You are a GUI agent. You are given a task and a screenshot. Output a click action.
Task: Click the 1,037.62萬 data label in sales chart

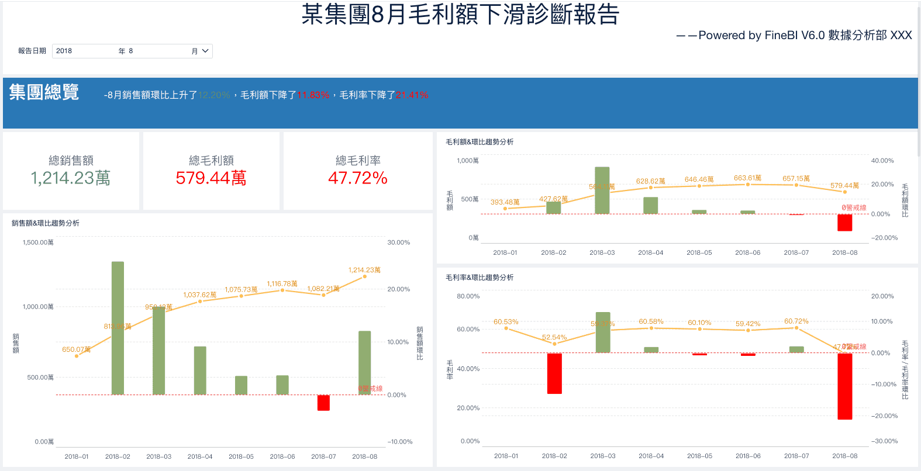(x=200, y=295)
